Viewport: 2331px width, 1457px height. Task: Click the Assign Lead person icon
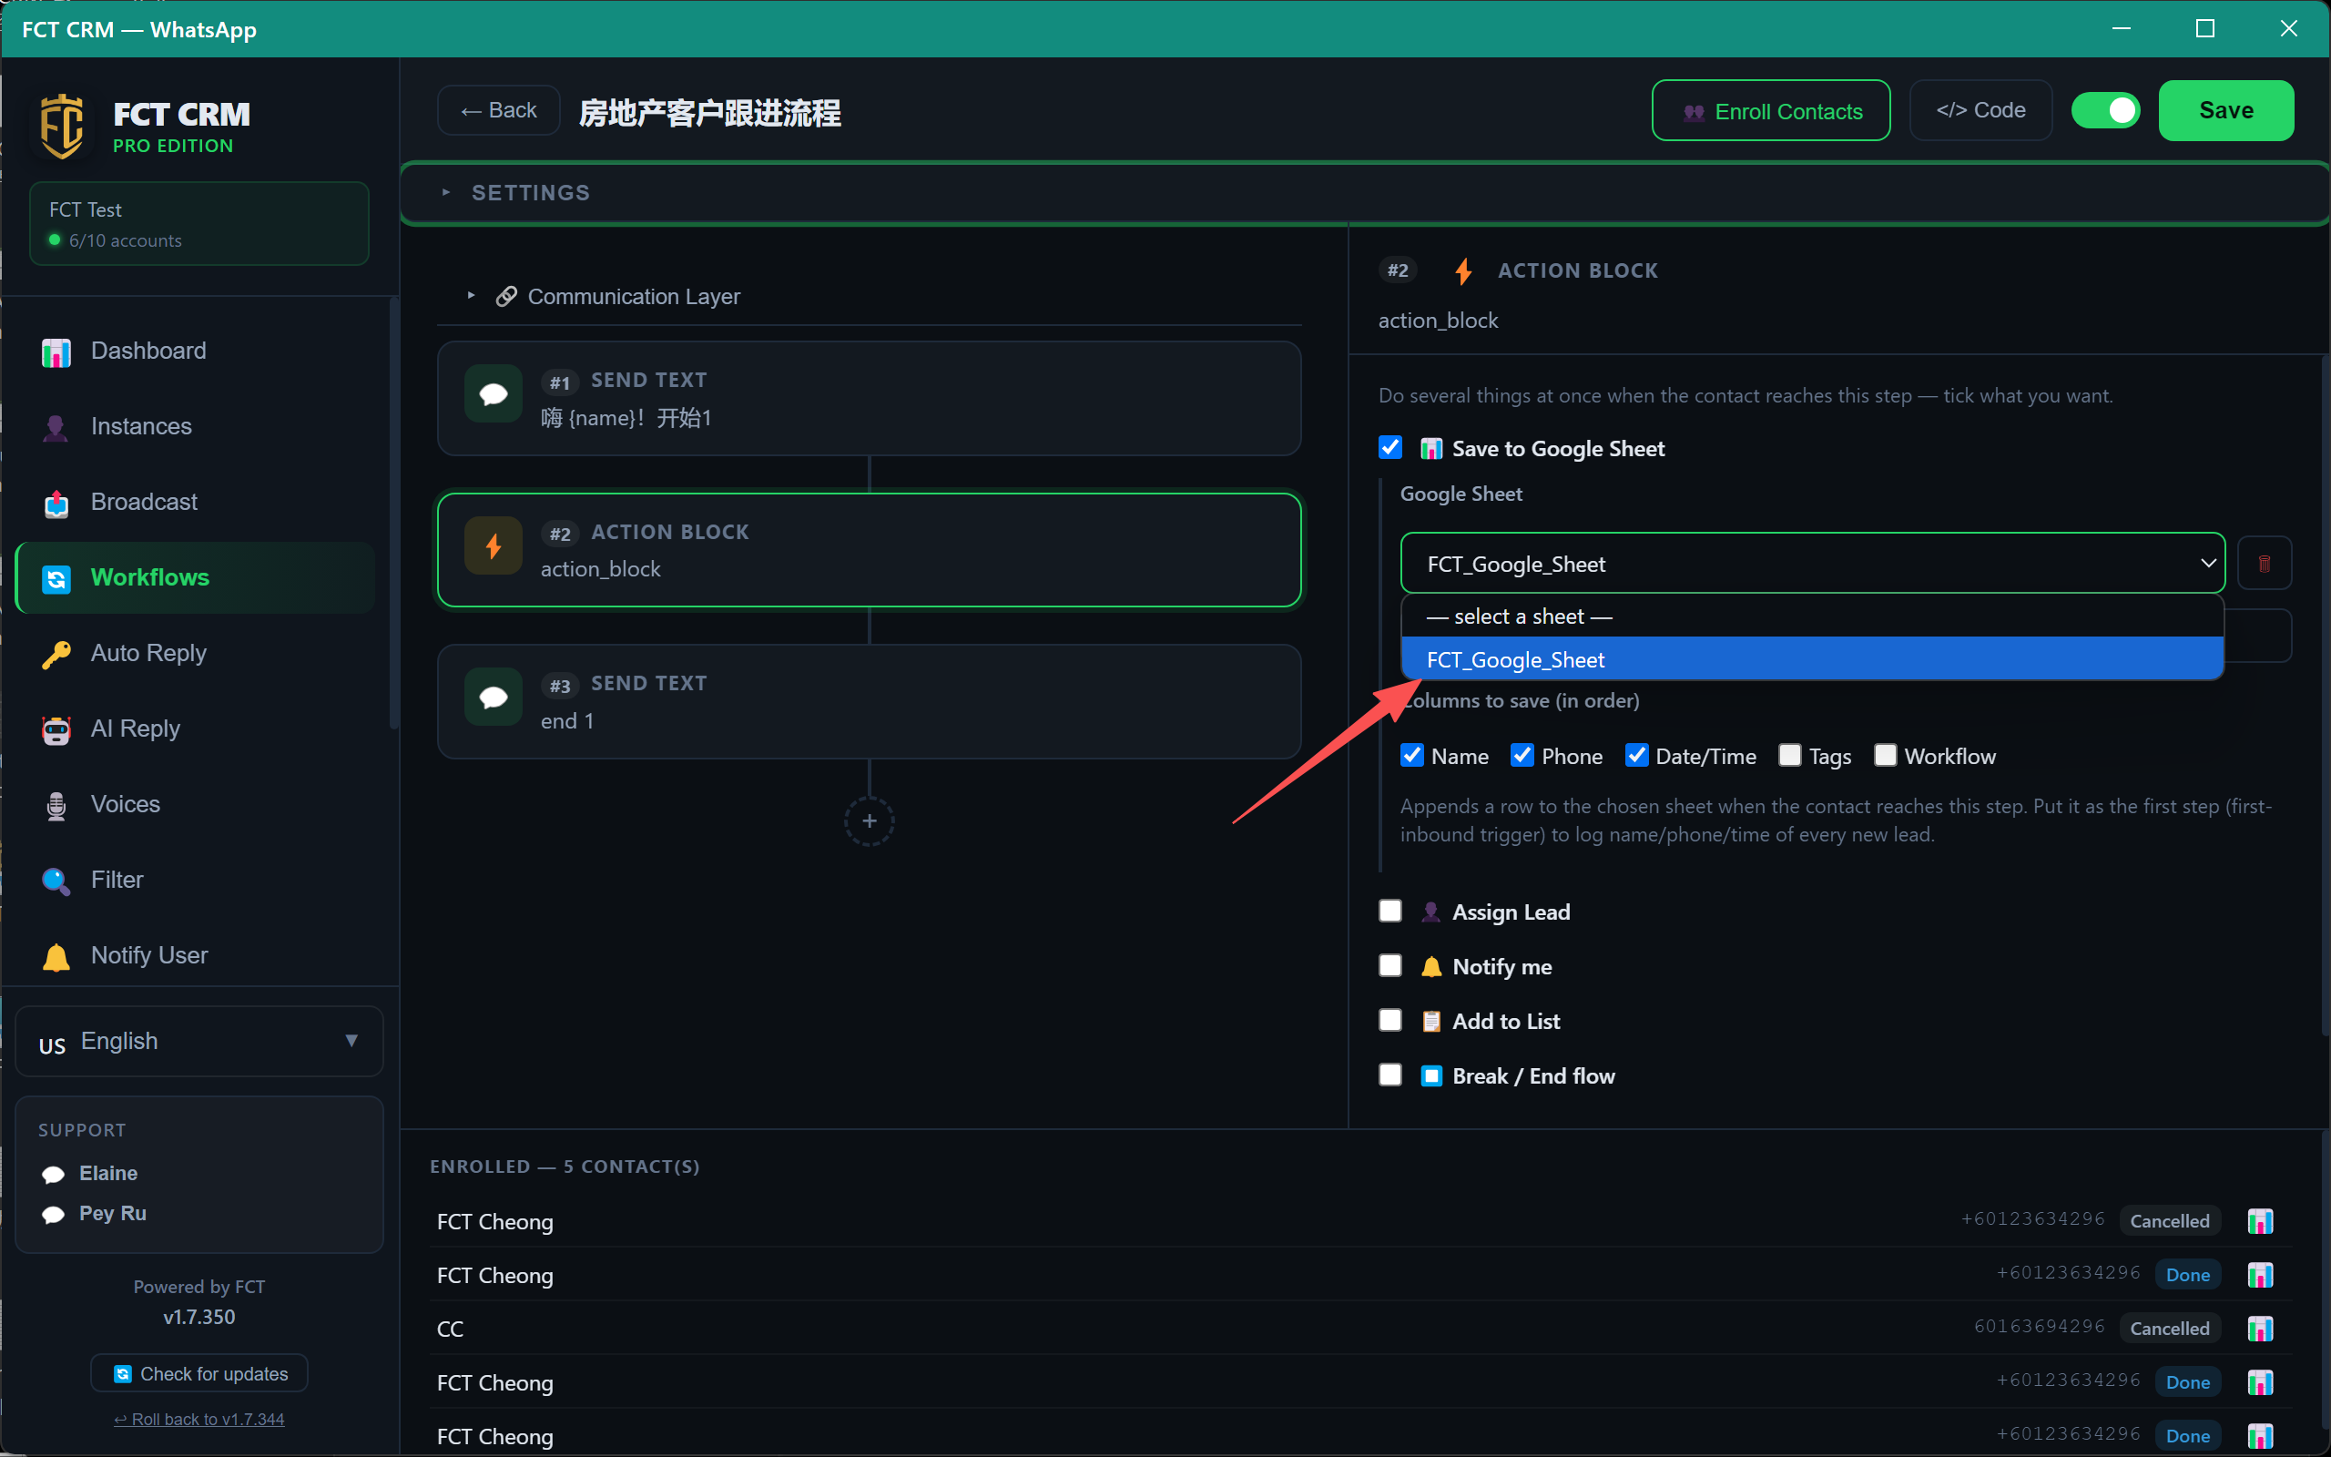pos(1431,912)
